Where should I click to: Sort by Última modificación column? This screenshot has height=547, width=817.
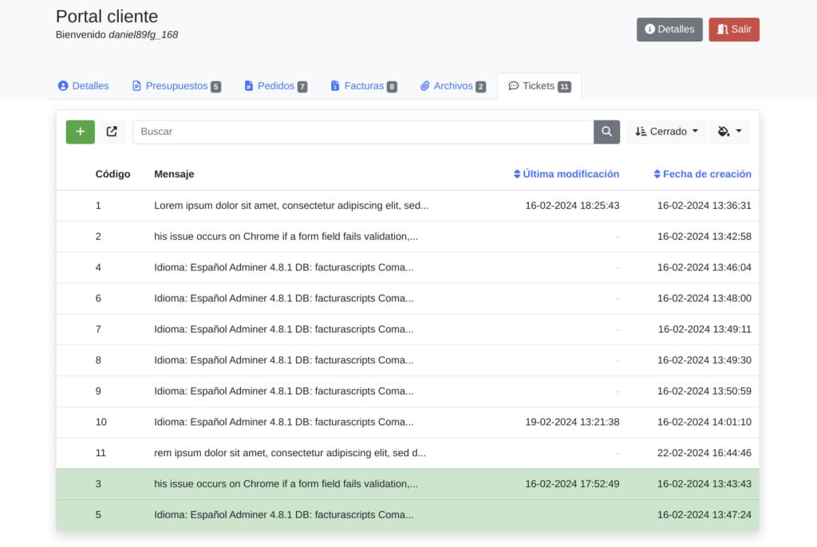(x=566, y=174)
